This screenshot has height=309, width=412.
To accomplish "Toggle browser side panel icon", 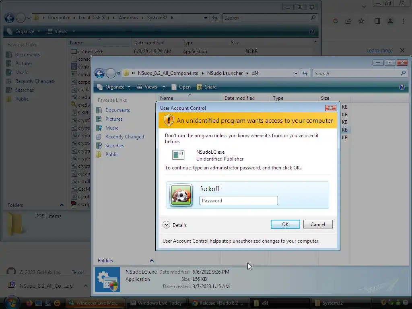I will pyautogui.click(x=377, y=21).
